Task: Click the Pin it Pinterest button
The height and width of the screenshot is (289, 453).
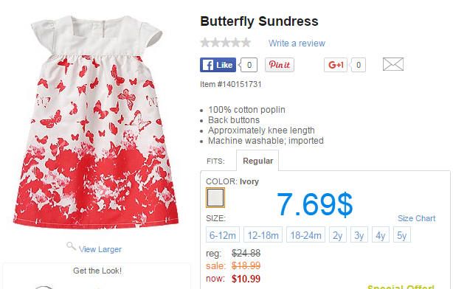Action: [280, 65]
